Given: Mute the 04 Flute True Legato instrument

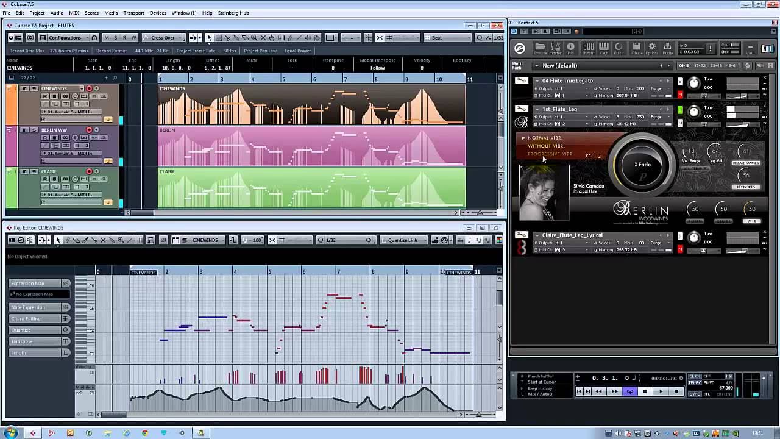Looking at the screenshot, I should point(680,95).
